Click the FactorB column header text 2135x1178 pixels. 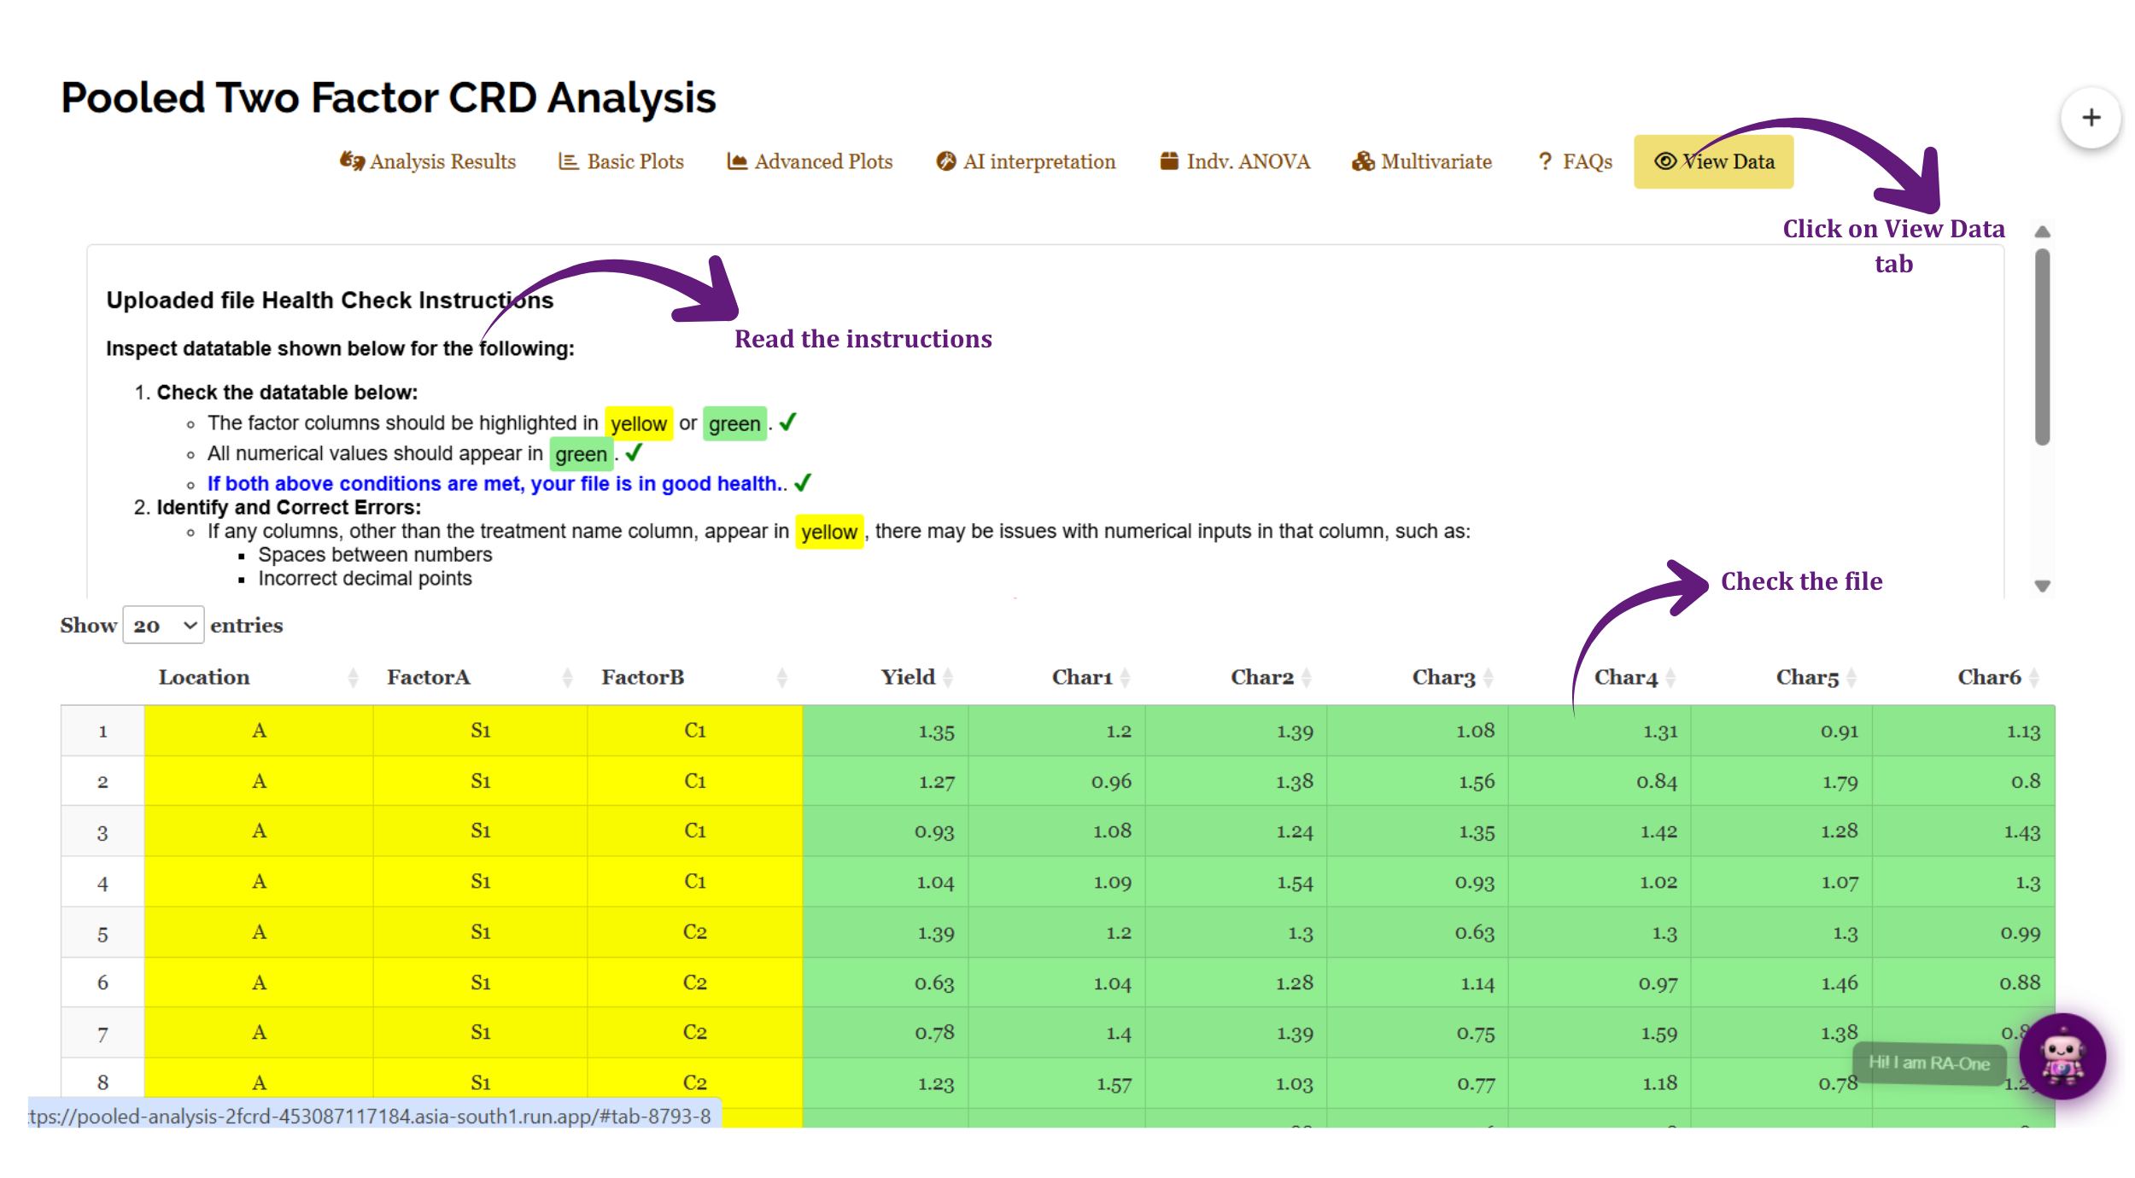643,677
